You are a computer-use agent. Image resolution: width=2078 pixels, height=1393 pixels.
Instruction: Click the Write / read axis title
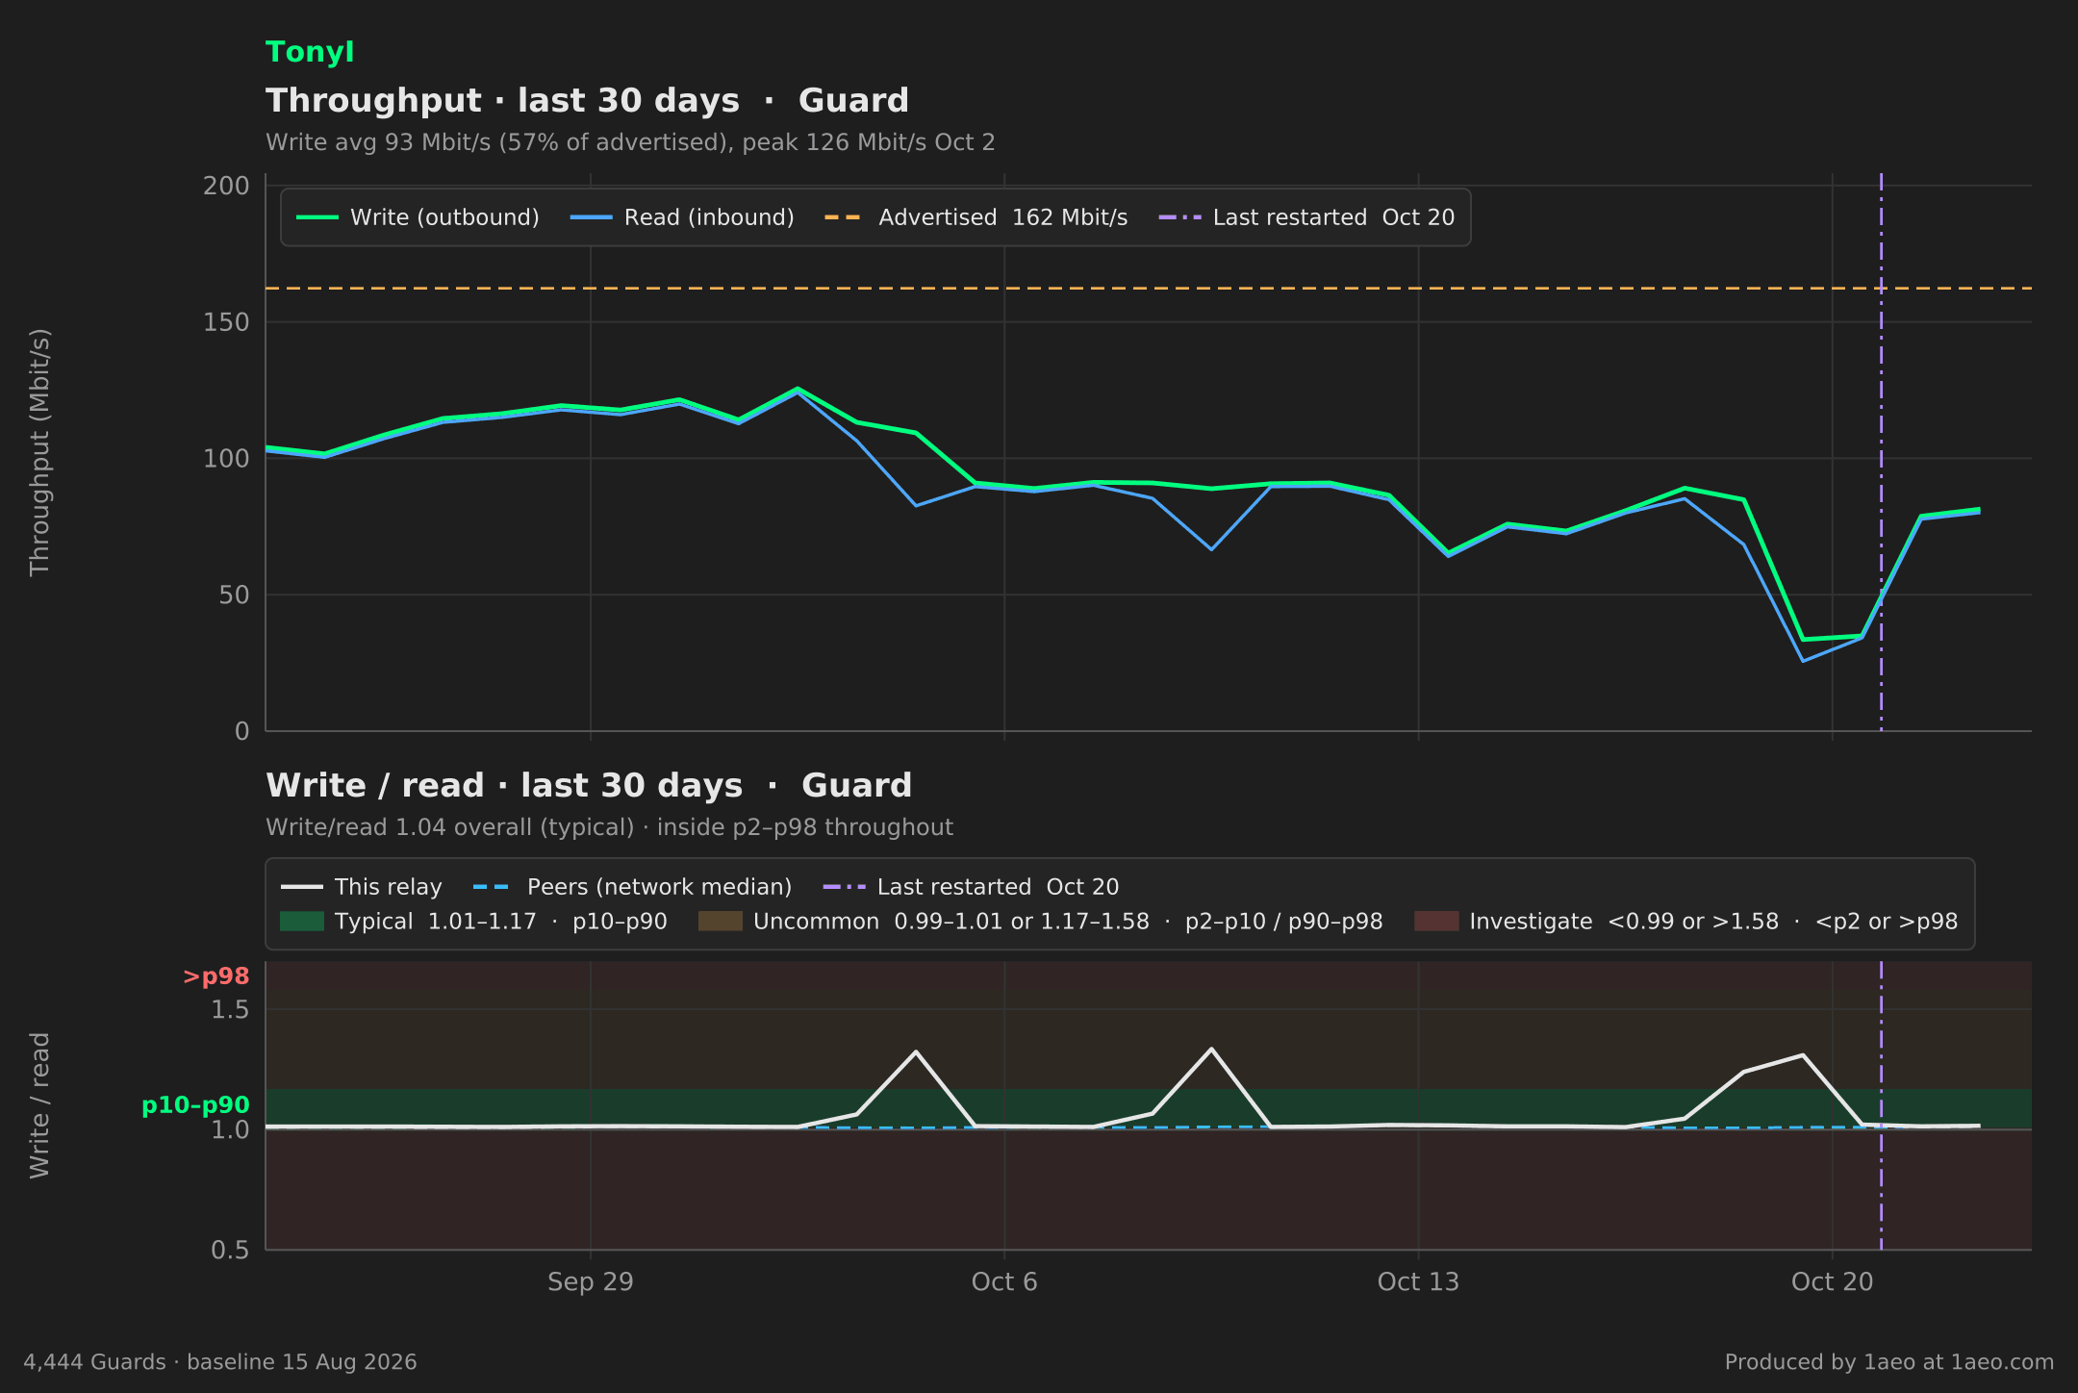point(39,1105)
